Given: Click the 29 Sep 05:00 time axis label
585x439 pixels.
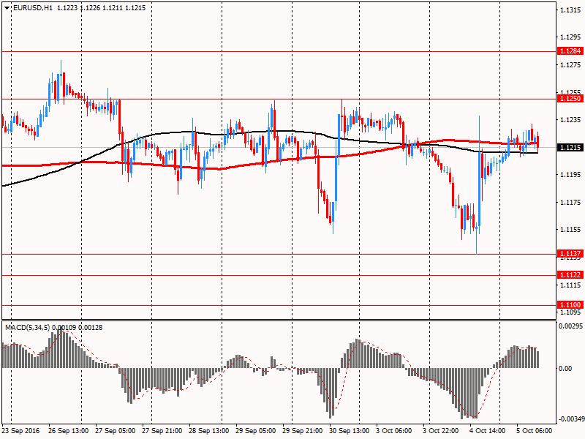Looking at the screenshot, I should [255, 431].
